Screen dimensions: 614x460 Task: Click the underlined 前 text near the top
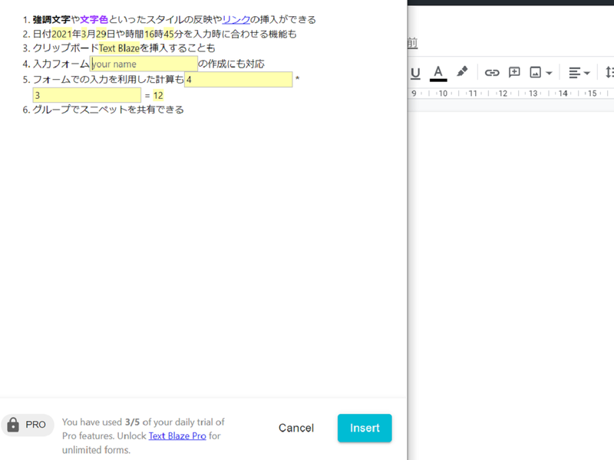click(411, 44)
